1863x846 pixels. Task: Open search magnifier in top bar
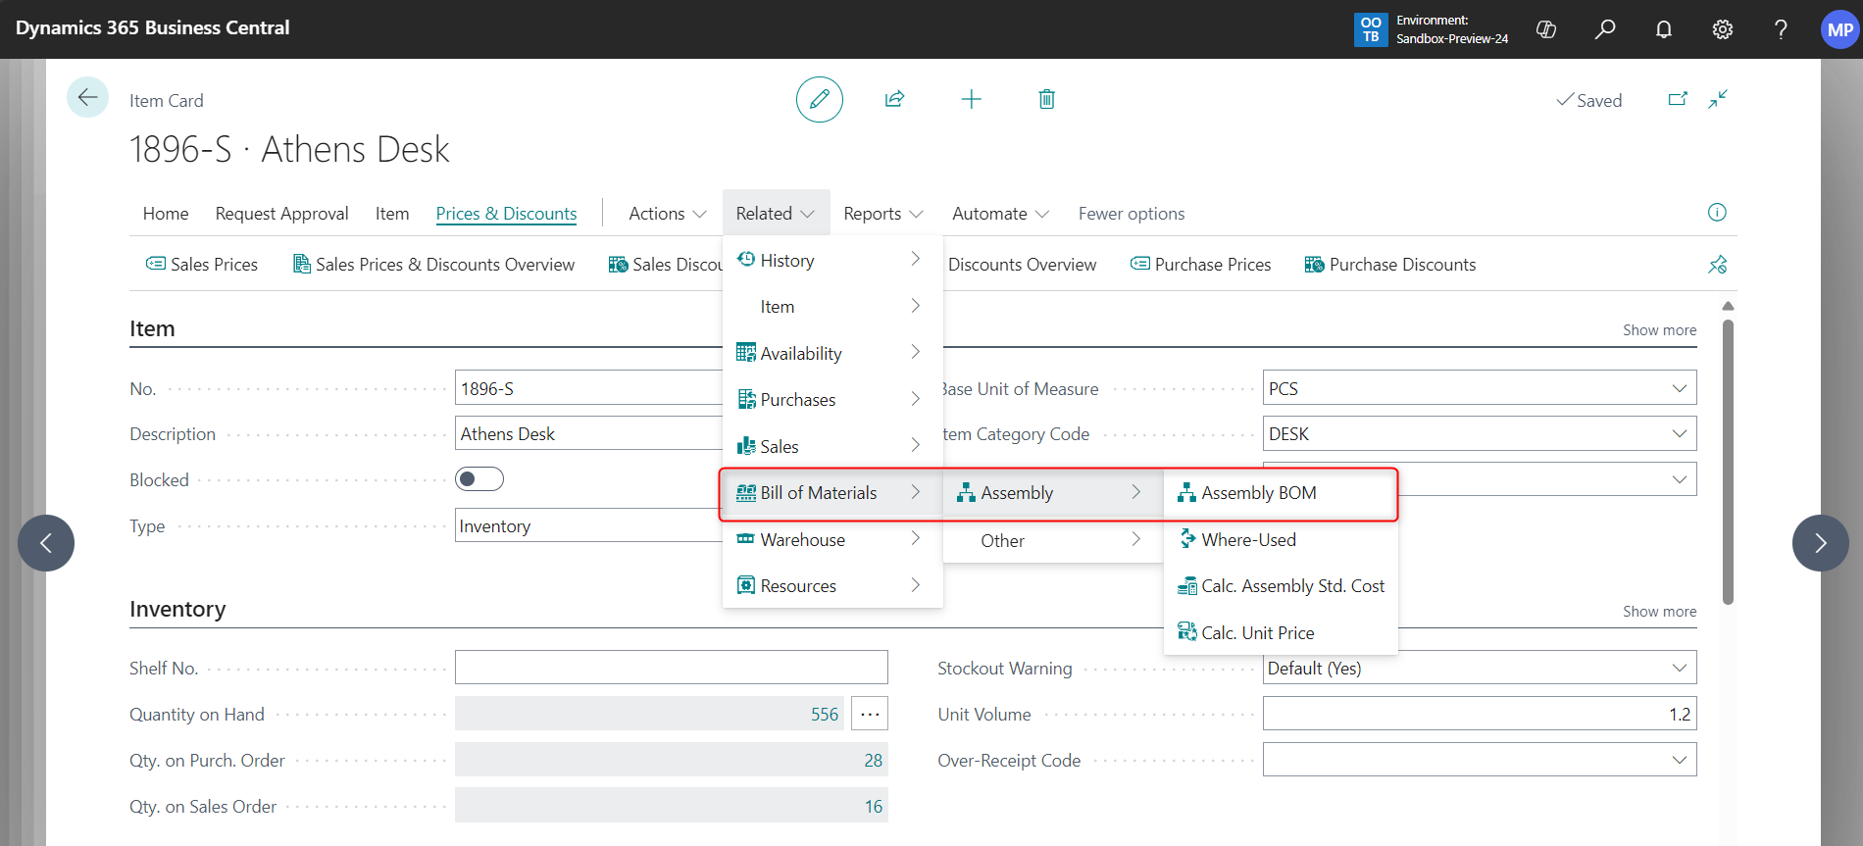(1605, 29)
